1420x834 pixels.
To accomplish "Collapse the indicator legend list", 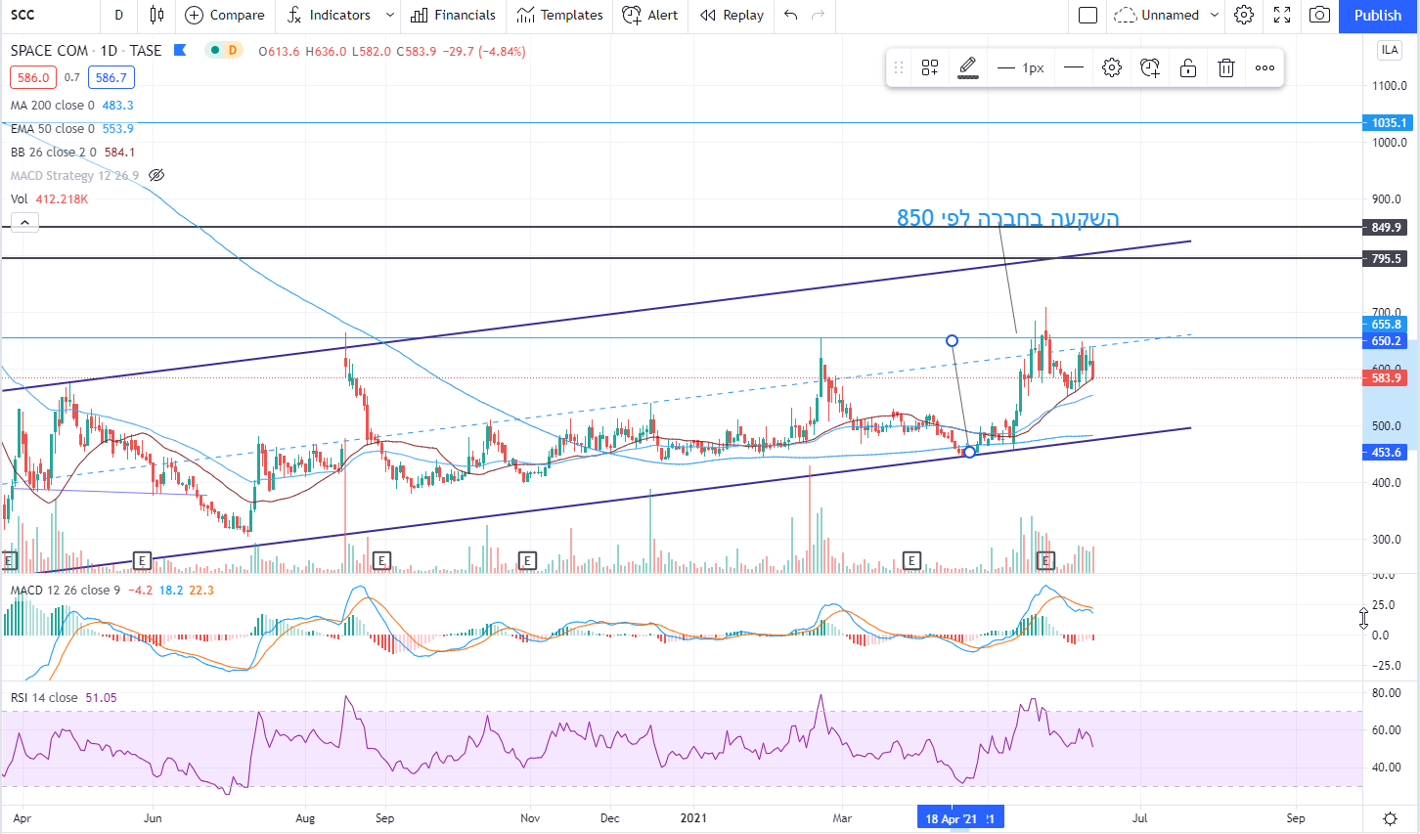I will click(x=24, y=223).
